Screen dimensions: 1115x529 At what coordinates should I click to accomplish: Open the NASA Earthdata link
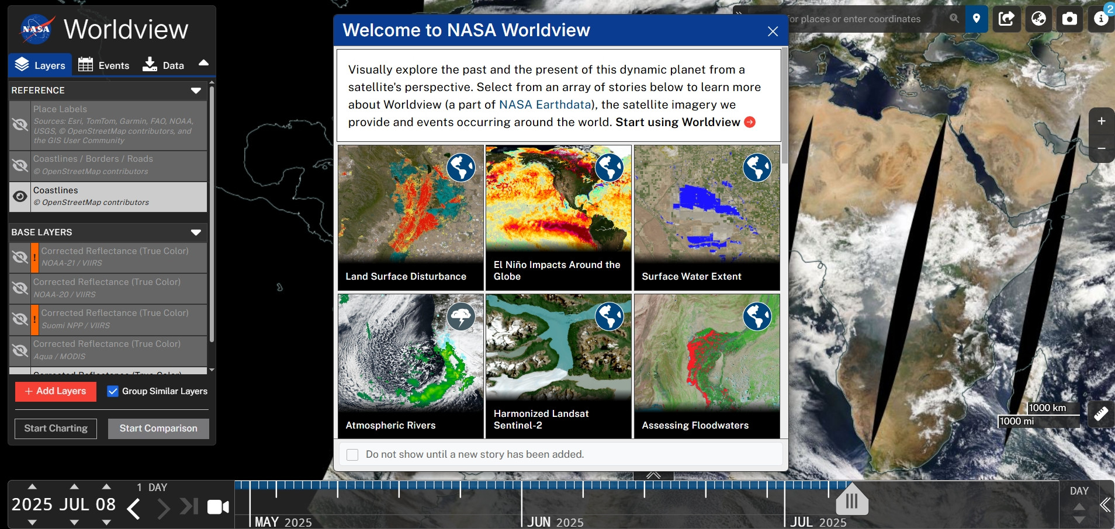coord(545,105)
